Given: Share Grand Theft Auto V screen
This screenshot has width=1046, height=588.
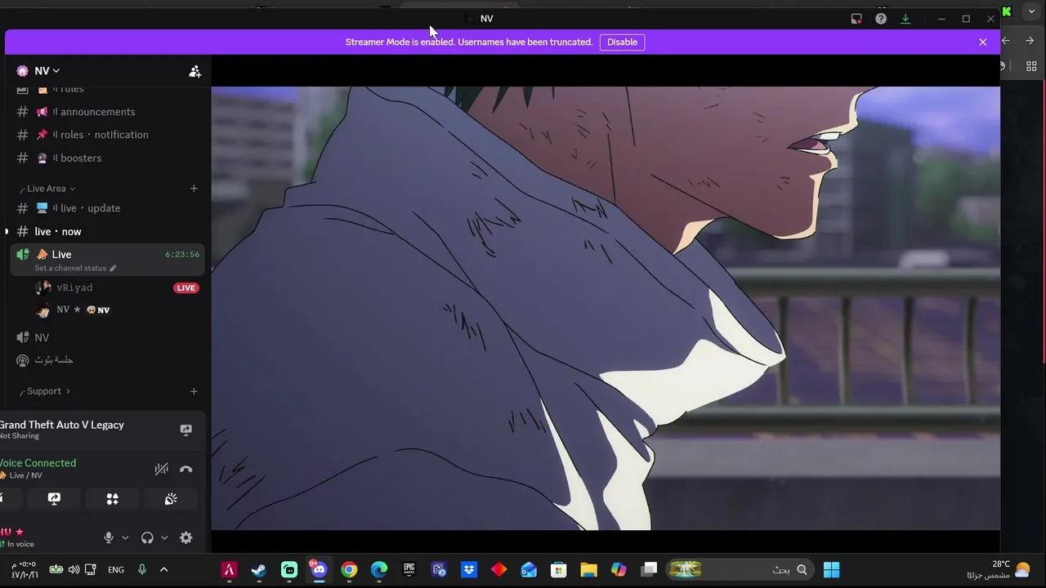Looking at the screenshot, I should [186, 430].
